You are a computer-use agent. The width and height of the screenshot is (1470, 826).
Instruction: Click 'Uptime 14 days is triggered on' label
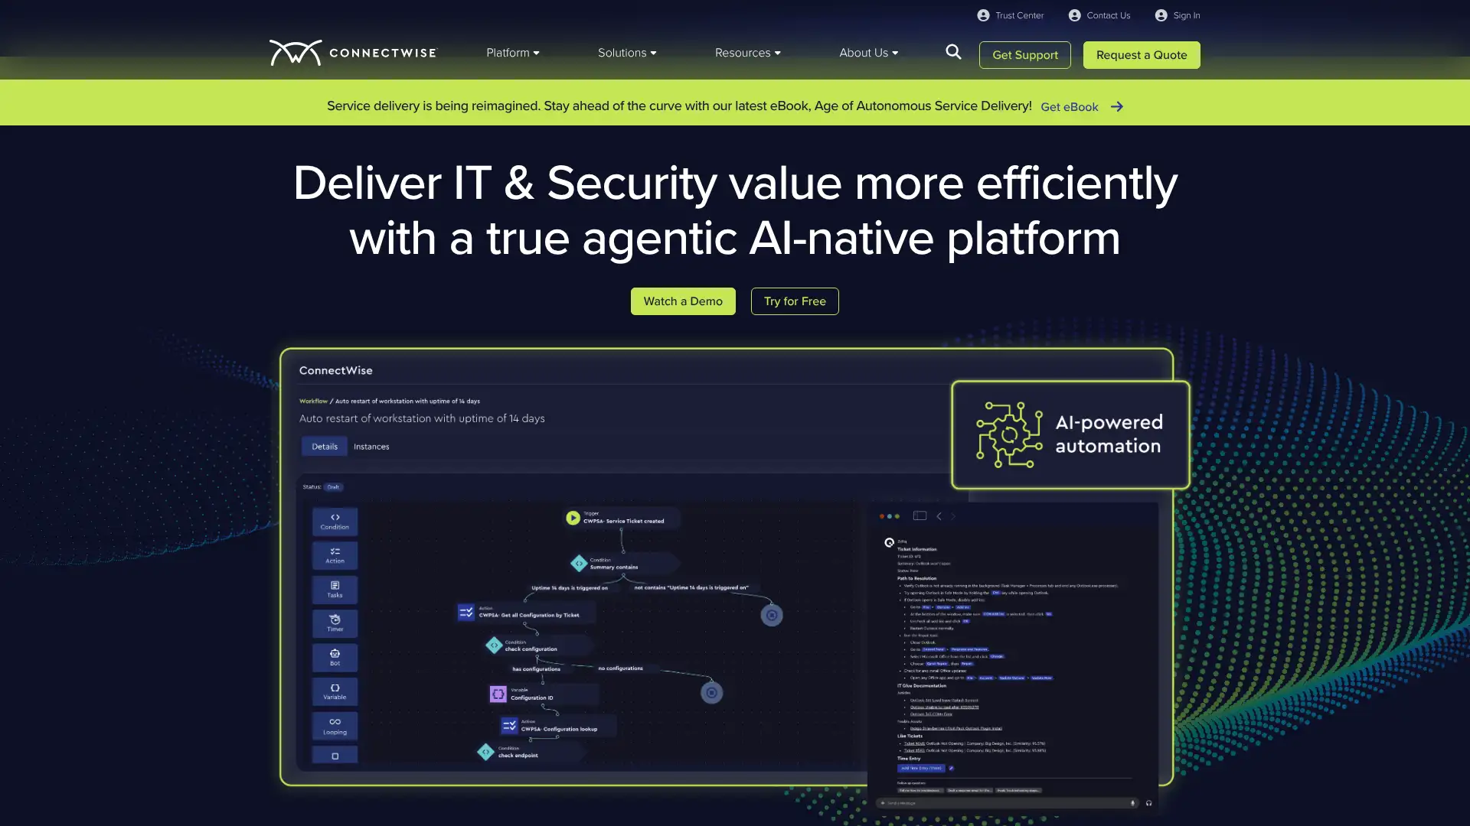[x=570, y=588]
